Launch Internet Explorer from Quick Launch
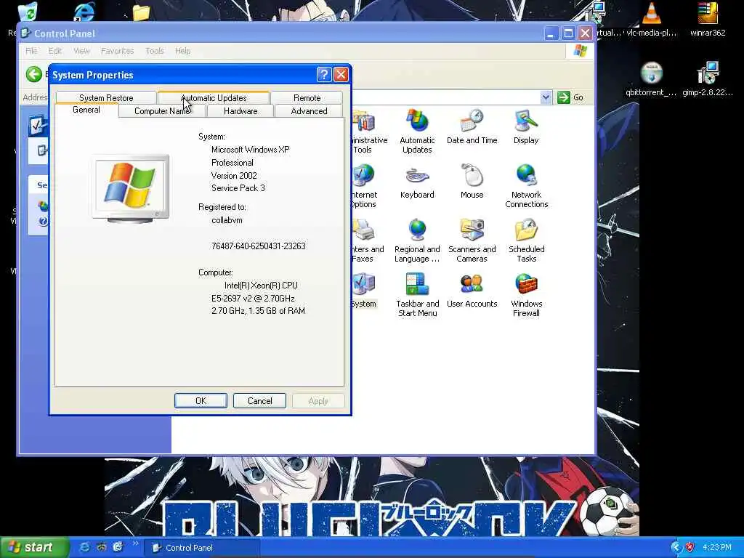Viewport: 744px width, 558px height. point(84,547)
